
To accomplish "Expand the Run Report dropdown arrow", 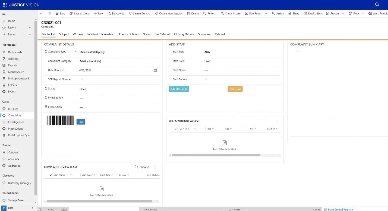I will coord(266,14).
